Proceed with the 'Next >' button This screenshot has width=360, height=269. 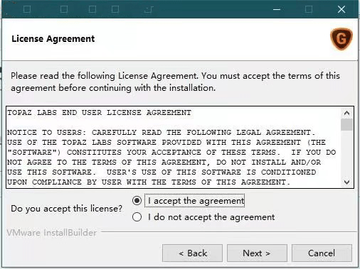[257, 253]
